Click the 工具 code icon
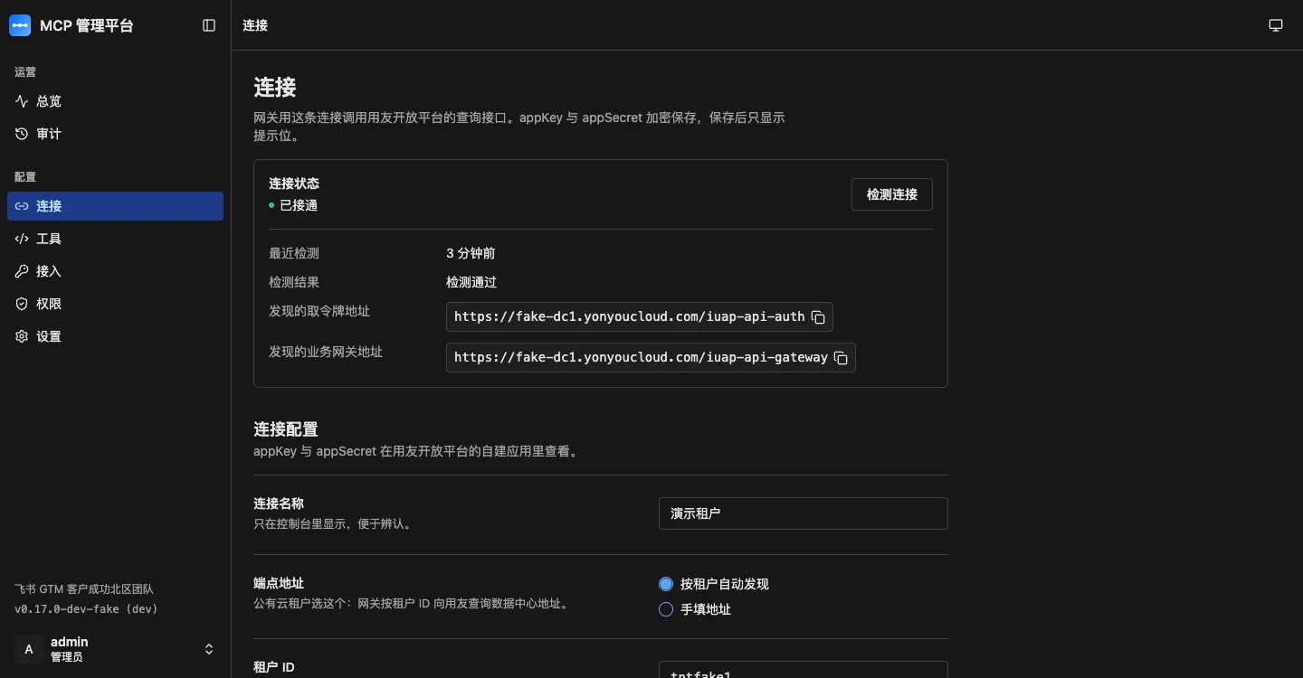The image size is (1303, 678). 23,239
